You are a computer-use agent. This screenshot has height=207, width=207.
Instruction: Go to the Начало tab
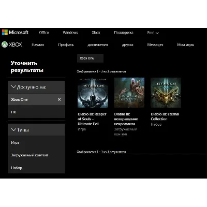pos(38,45)
